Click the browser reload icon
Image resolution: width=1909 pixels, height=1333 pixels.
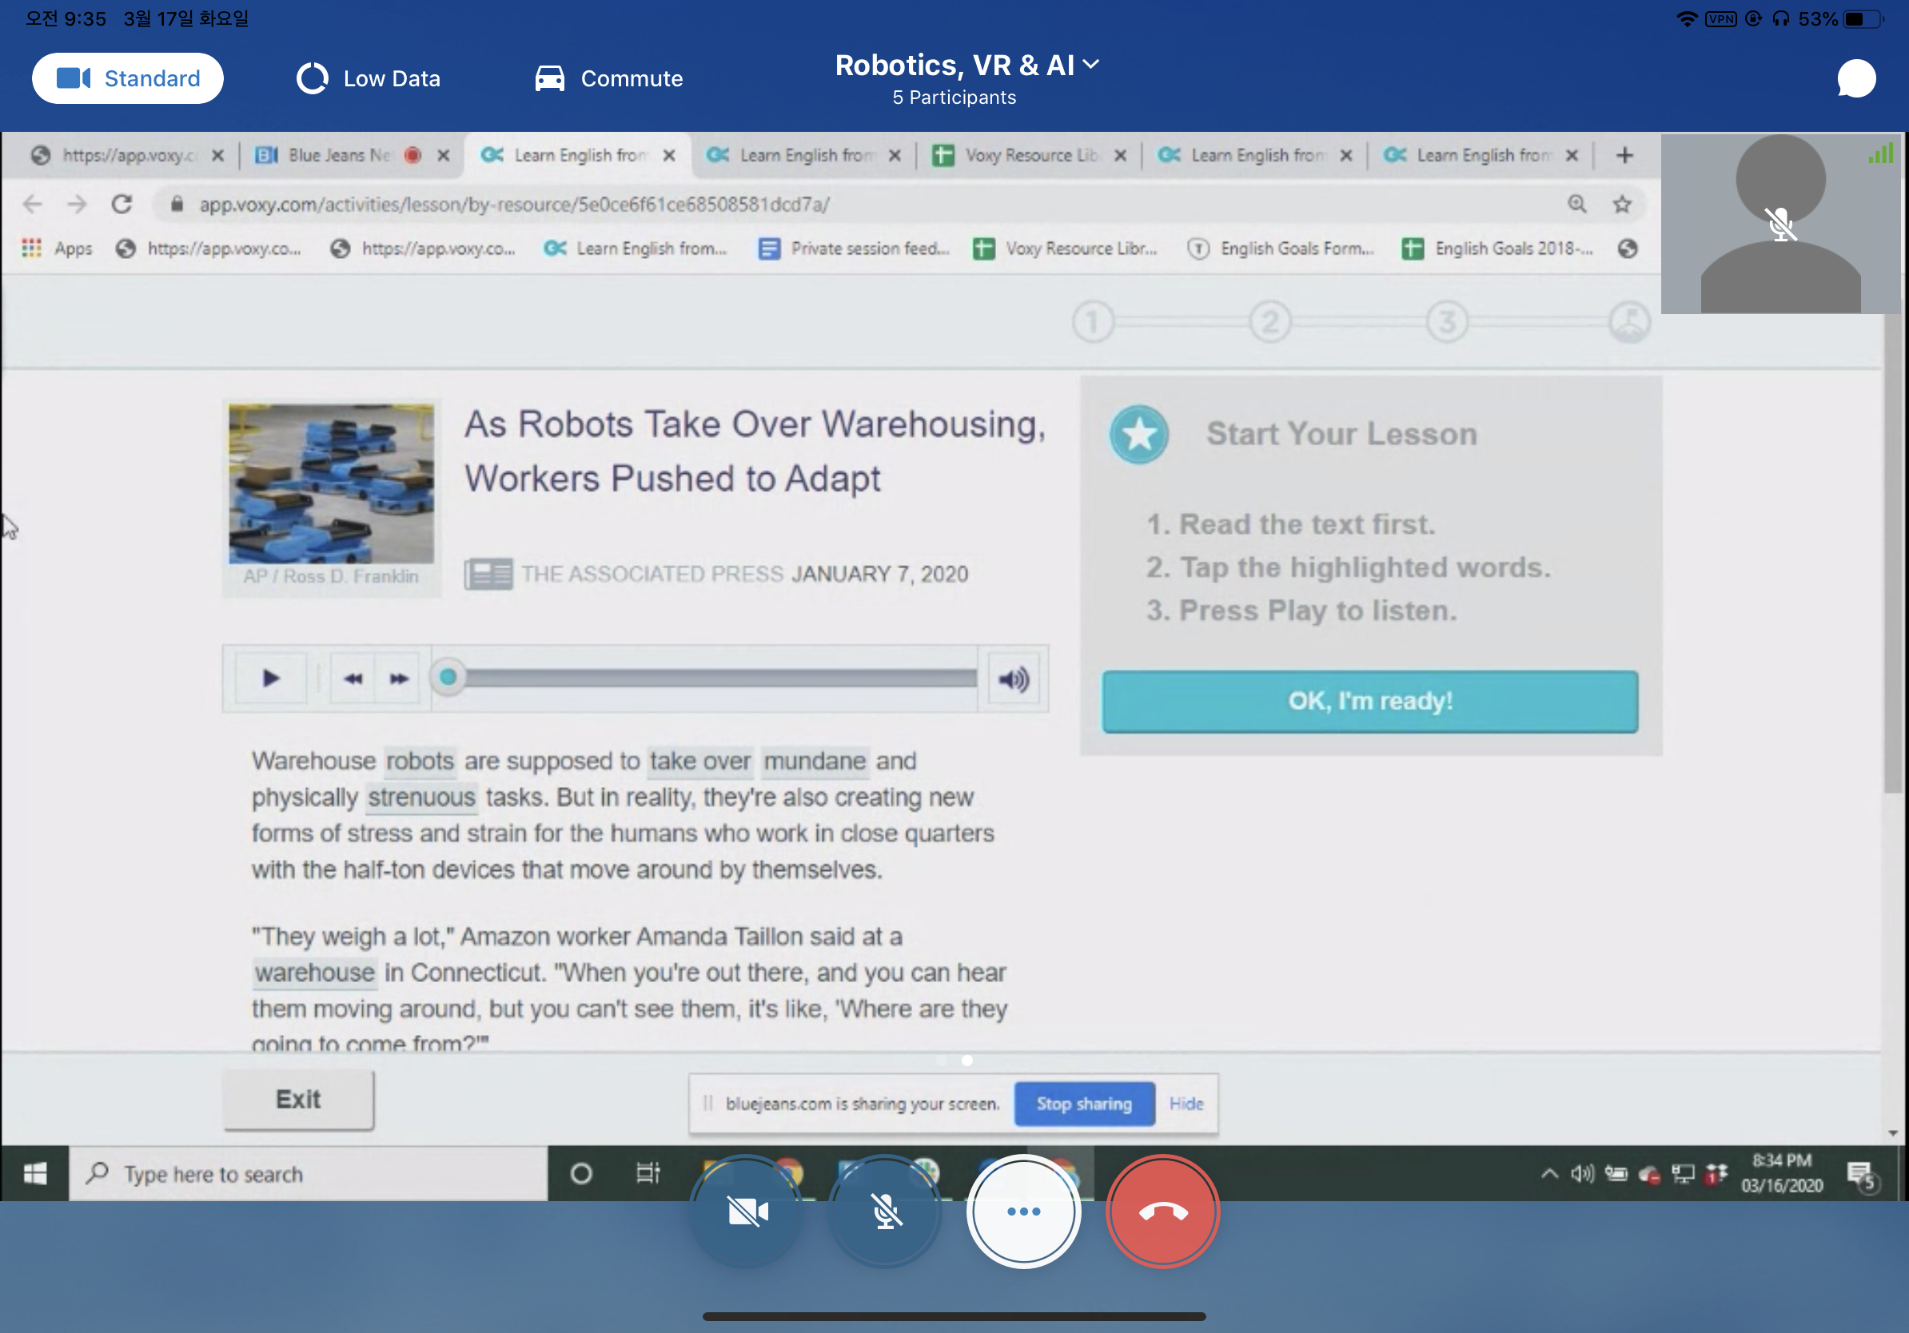tap(122, 204)
